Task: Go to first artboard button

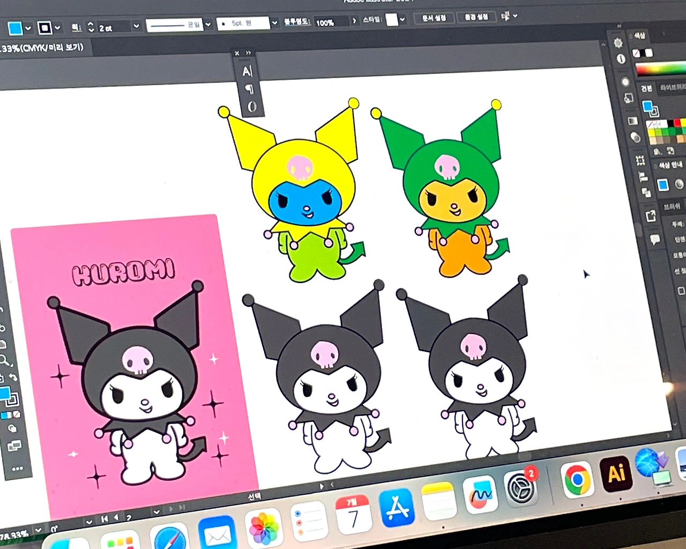Action: [x=104, y=518]
